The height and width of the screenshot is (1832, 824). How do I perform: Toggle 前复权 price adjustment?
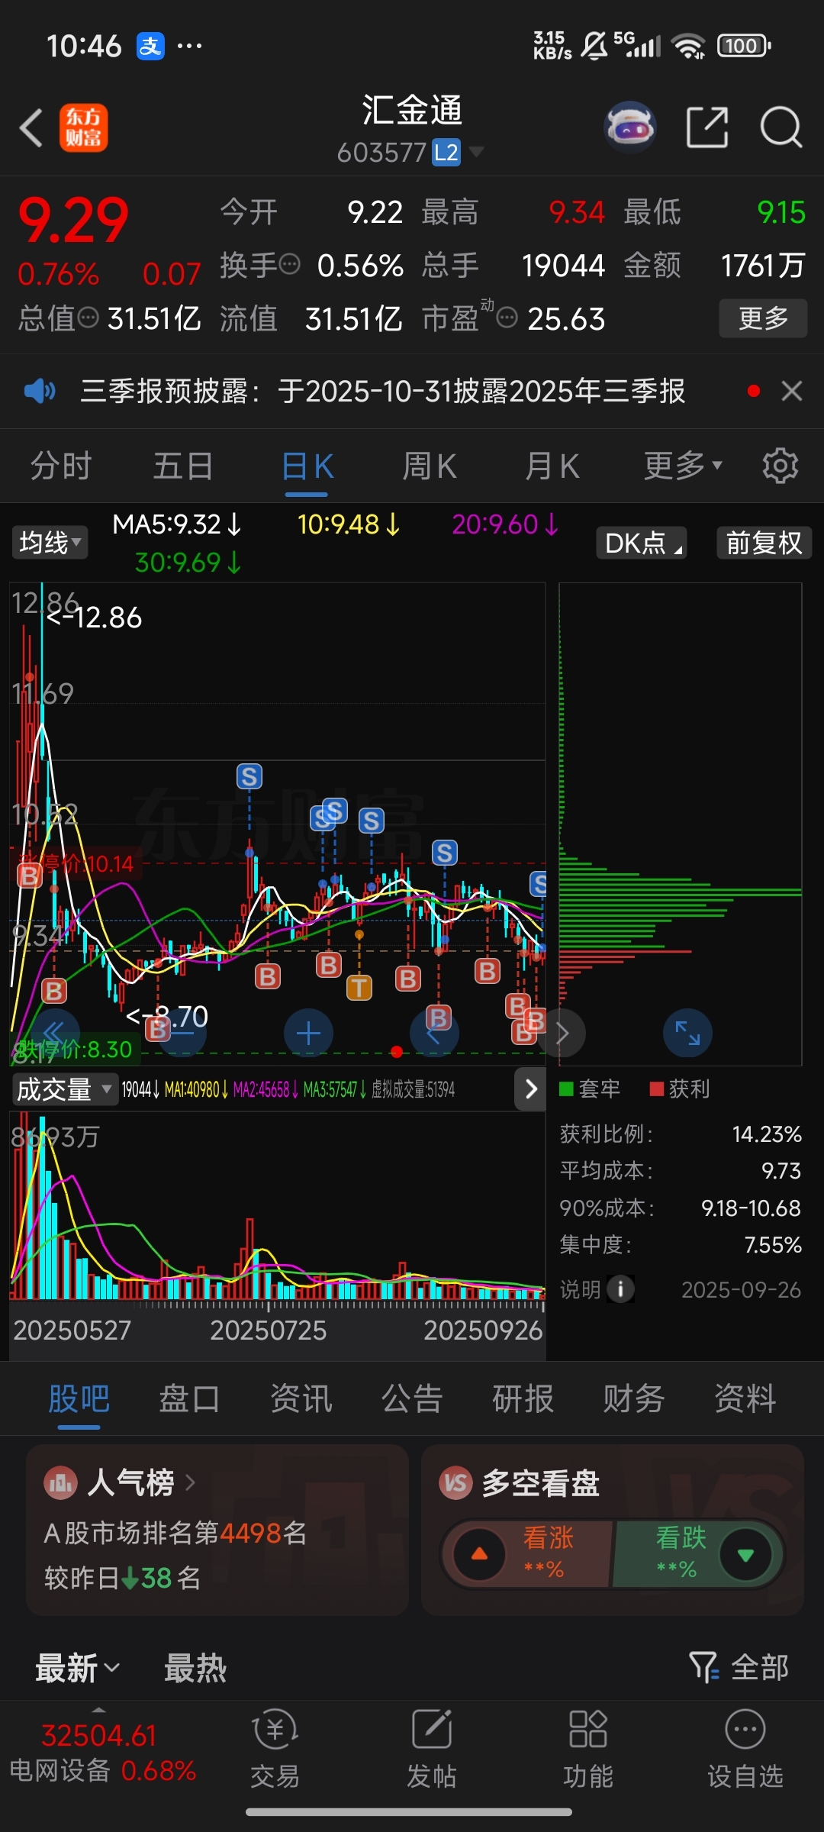coord(764,543)
